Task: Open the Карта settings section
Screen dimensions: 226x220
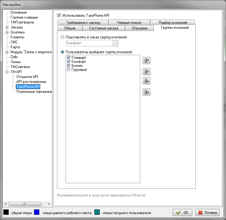Action: point(15,47)
